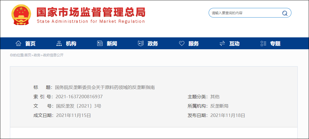
Task: Open the 首页 navigation menu item
Action: point(30,44)
